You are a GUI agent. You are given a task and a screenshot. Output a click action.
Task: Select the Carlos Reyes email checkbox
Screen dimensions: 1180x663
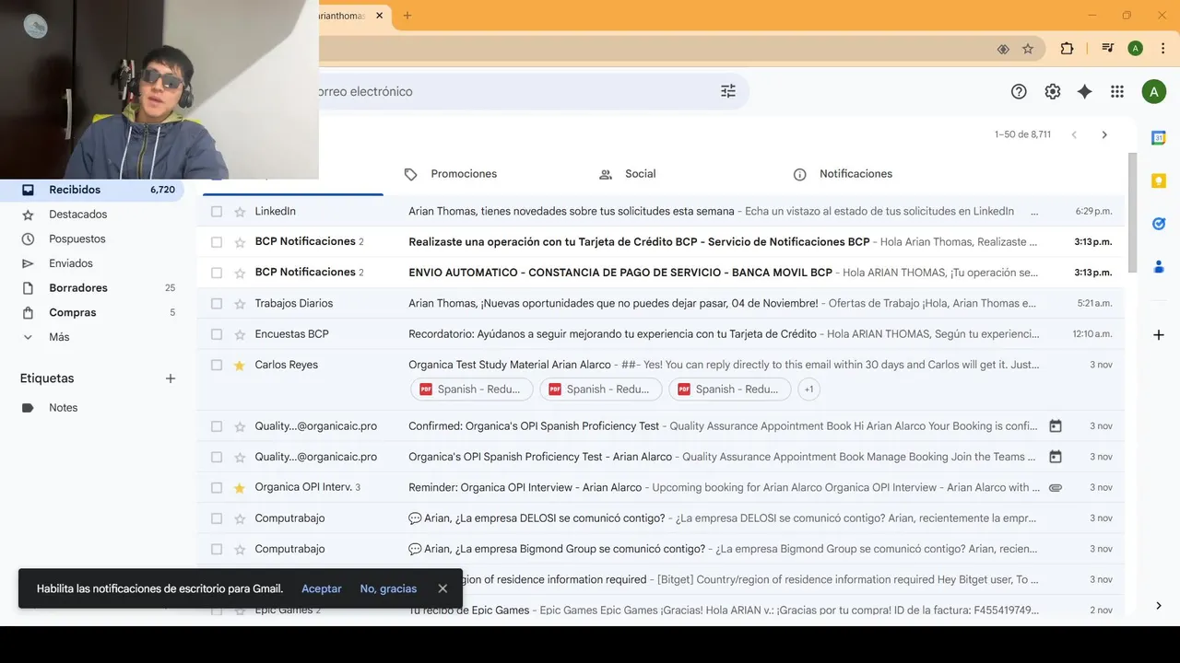tap(217, 365)
